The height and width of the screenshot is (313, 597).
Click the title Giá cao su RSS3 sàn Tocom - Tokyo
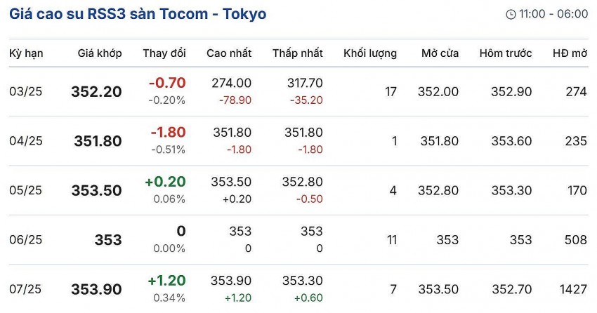click(138, 14)
